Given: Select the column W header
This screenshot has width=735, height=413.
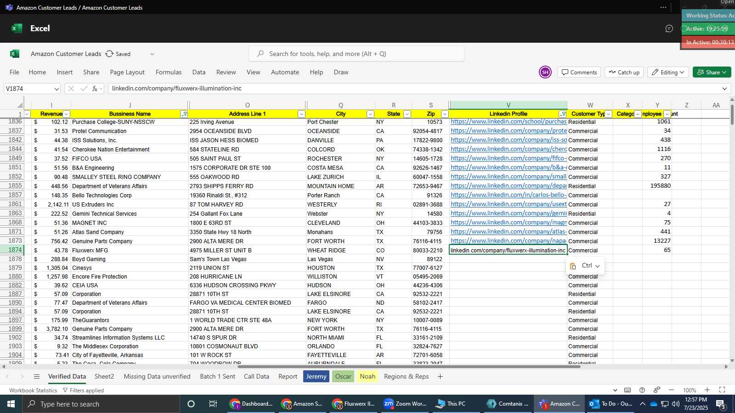Looking at the screenshot, I should 590,105.
